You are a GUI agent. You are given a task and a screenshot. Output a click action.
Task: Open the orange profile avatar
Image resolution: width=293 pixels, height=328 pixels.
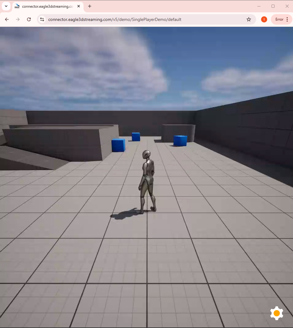[264, 19]
